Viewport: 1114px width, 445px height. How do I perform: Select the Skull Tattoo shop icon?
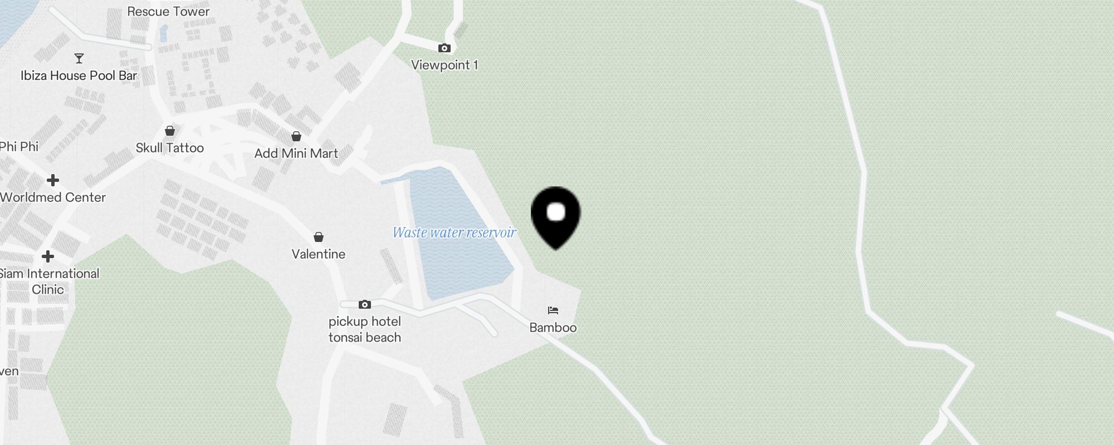[x=170, y=131]
